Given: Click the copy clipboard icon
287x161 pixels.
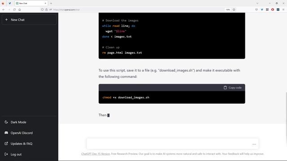Looking at the screenshot, I should pos(225,88).
